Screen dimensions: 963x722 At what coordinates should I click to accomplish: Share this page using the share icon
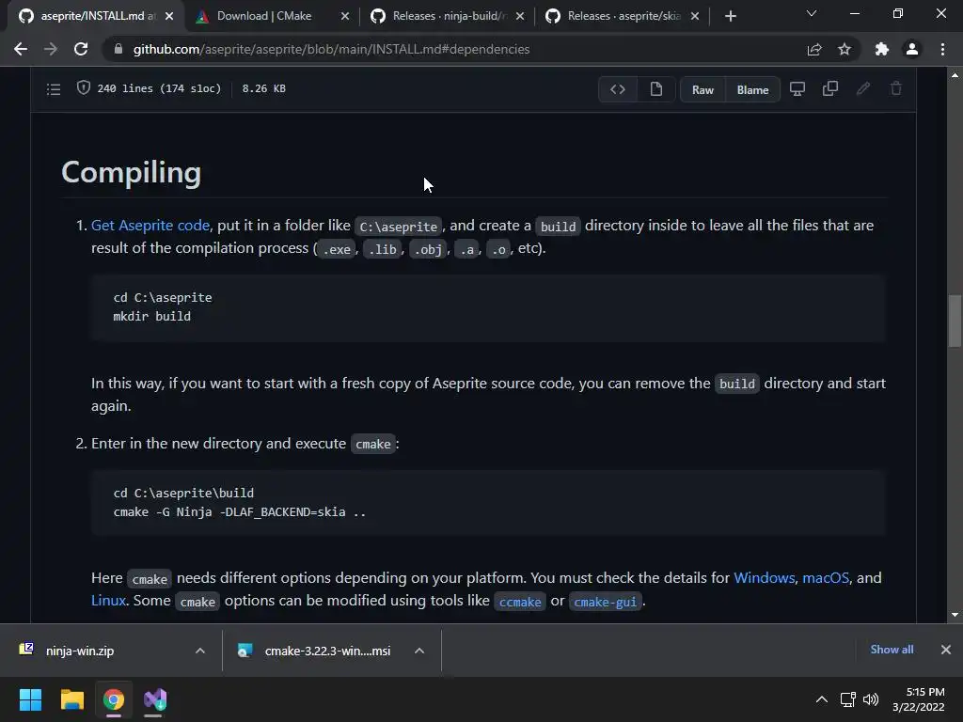click(x=814, y=49)
